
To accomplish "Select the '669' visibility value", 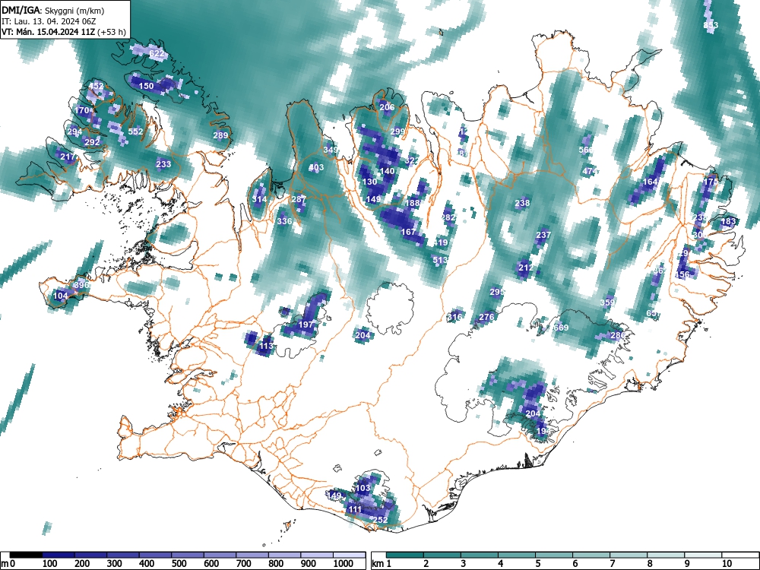I will point(561,328).
